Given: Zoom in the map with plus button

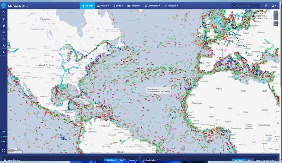Looking at the screenshot, I should pos(276,13).
